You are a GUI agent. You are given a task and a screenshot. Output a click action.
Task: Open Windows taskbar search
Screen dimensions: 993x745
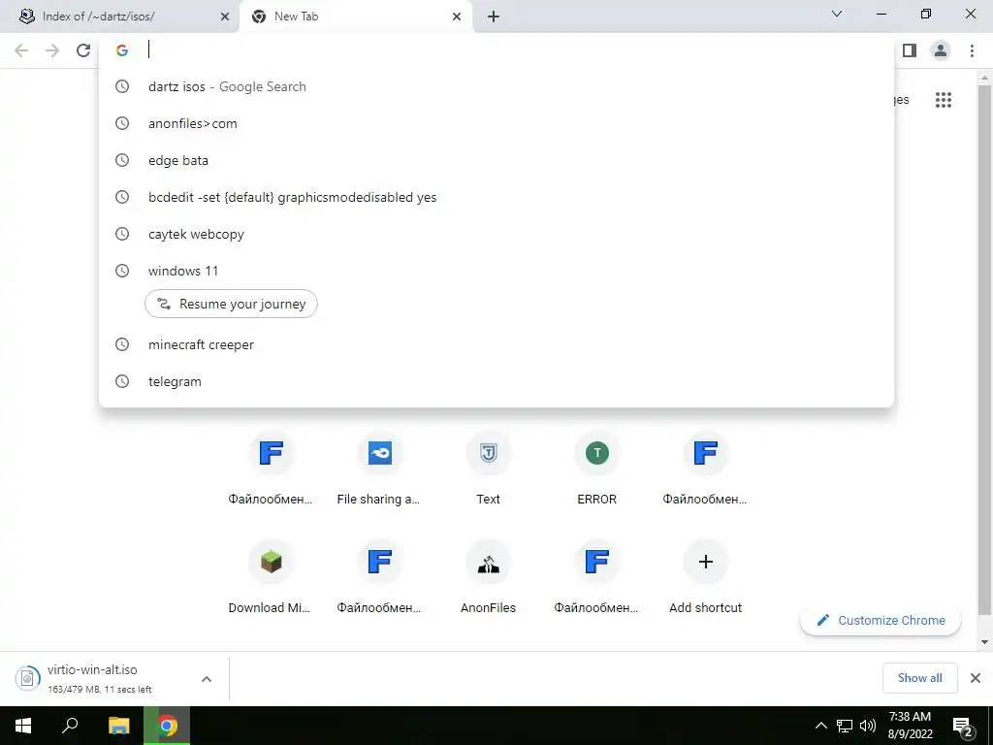coord(70,726)
